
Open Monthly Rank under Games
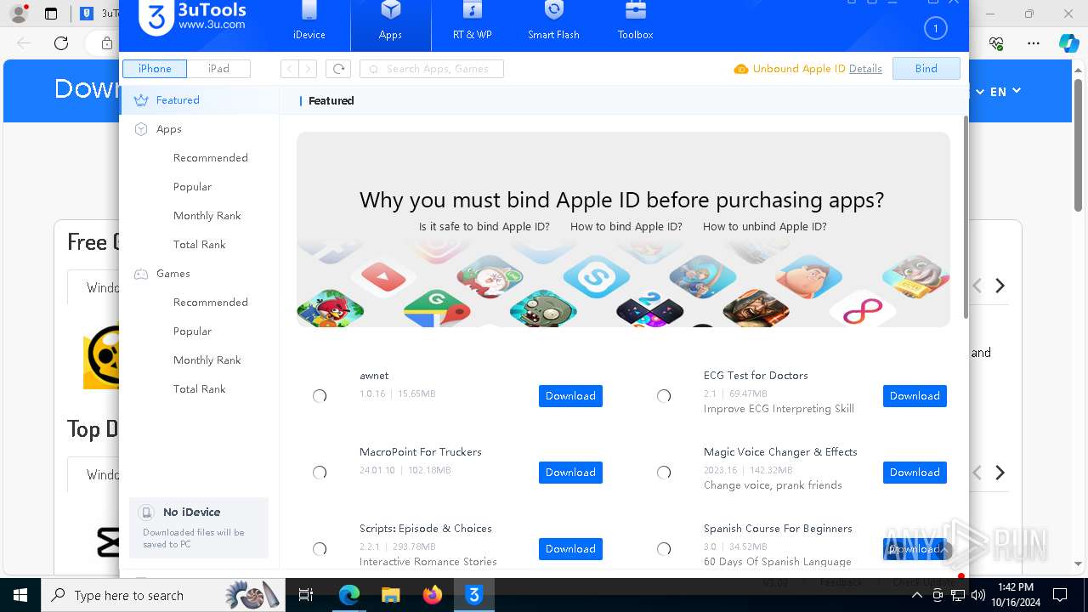207,360
